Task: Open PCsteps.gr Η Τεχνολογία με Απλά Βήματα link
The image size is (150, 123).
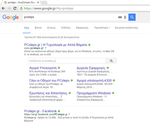Action: click(56, 45)
